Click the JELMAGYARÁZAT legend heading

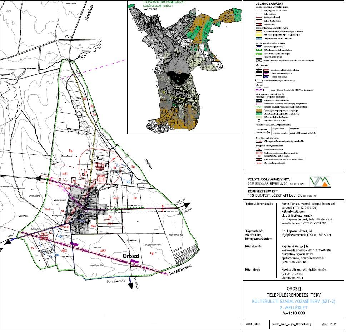click(269, 4)
